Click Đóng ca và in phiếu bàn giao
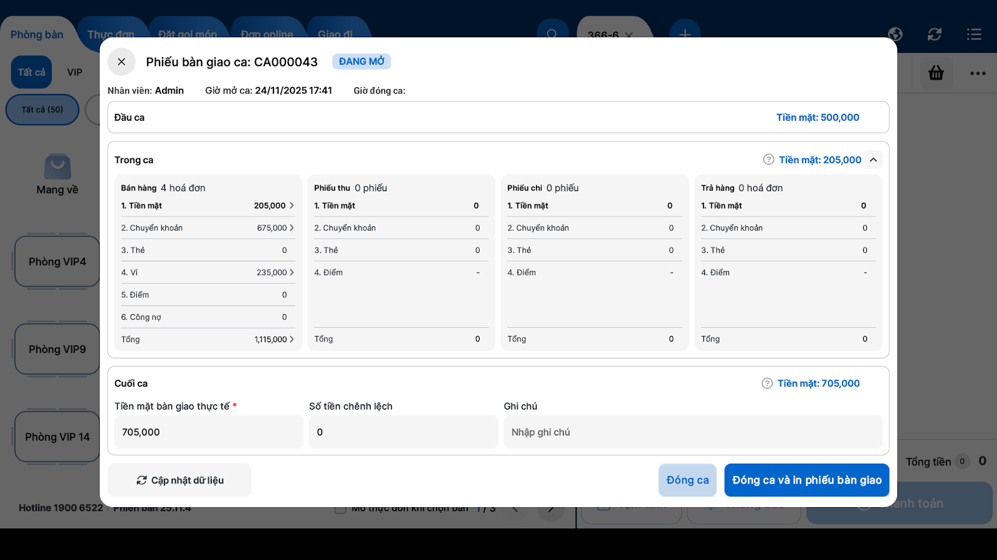 [807, 480]
